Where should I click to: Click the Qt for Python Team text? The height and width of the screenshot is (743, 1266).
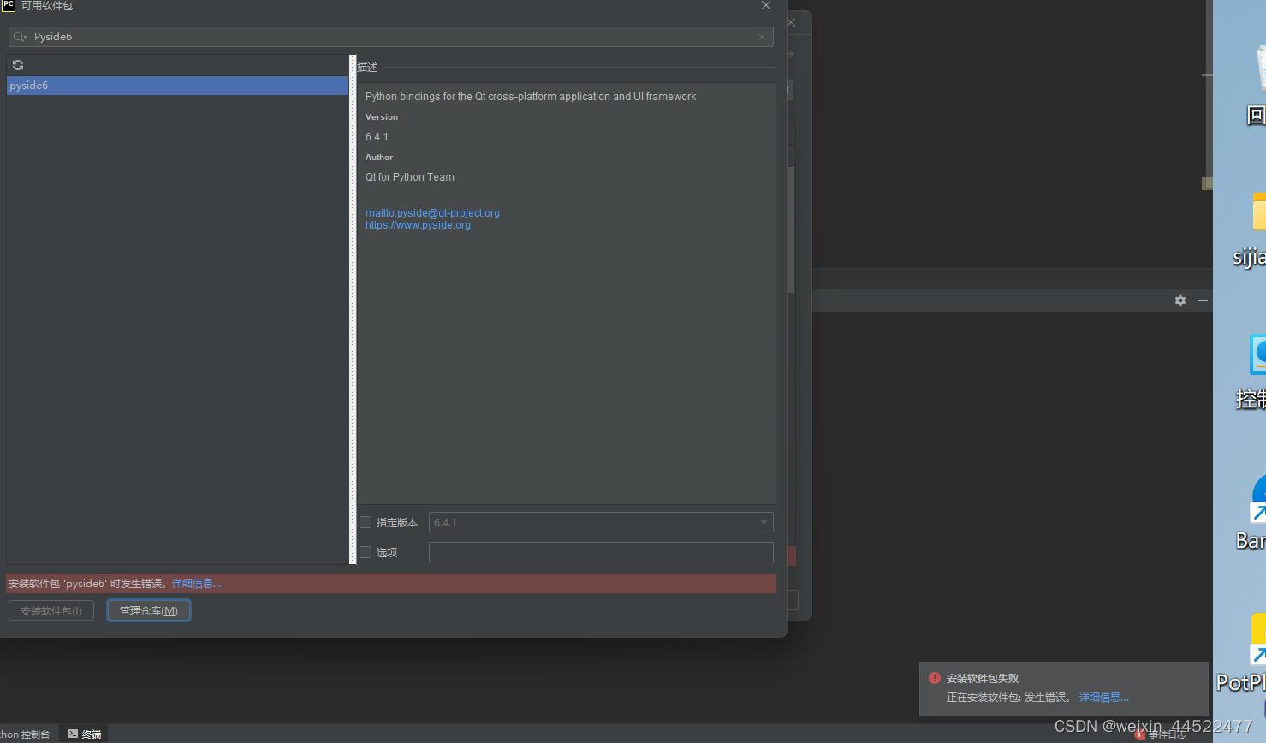click(410, 177)
